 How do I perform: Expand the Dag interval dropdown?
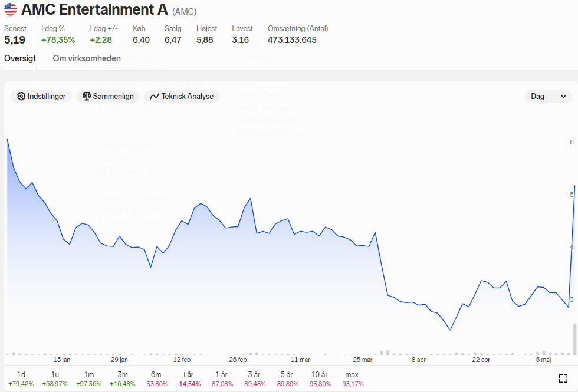[x=548, y=97]
